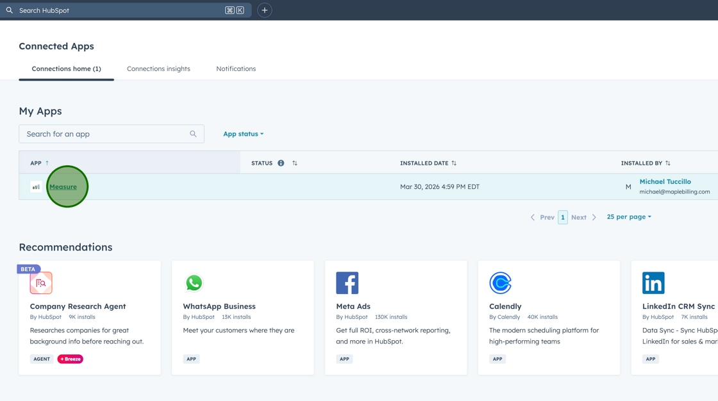This screenshot has width=718, height=401.
Task: Open the Company Research Agent icon
Action: (x=41, y=282)
